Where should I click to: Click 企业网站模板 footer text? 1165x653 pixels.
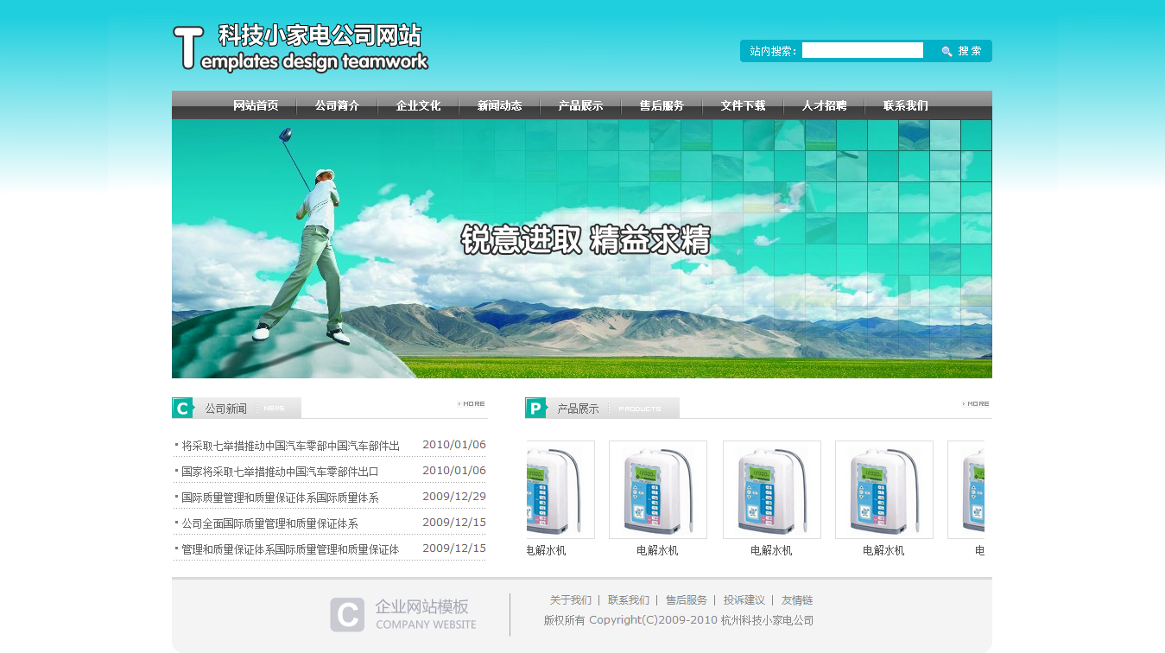click(x=422, y=606)
